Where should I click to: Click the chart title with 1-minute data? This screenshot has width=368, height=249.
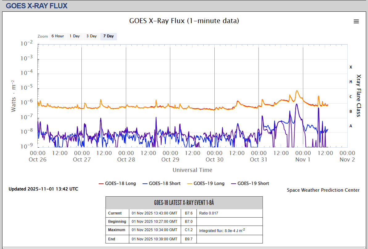tap(184, 21)
